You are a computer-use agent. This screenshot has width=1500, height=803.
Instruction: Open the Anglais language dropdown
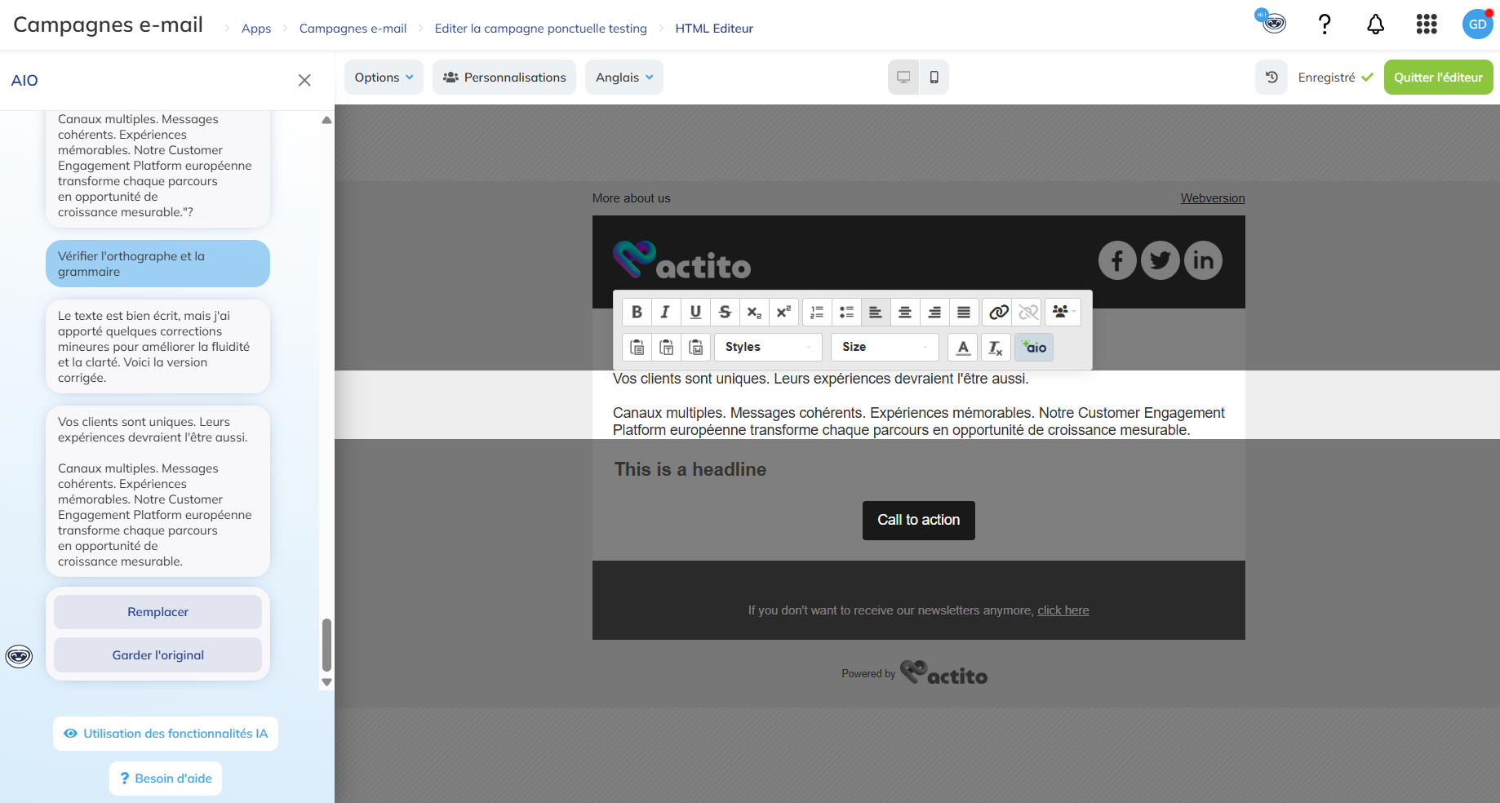pyautogui.click(x=624, y=78)
